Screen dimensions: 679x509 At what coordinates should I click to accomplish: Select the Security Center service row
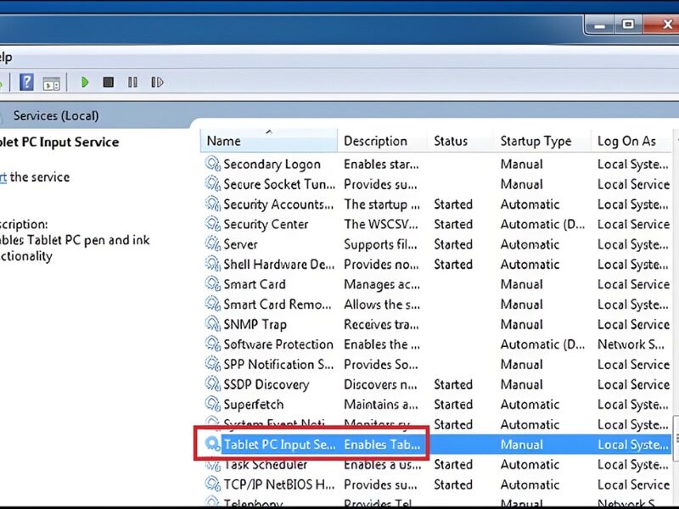[265, 224]
